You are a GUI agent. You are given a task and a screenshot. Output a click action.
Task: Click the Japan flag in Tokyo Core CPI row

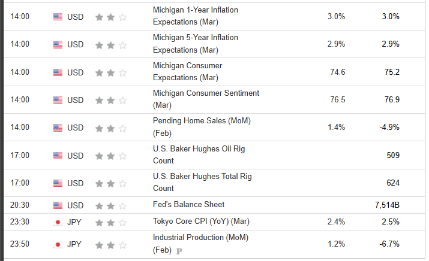tap(58, 221)
